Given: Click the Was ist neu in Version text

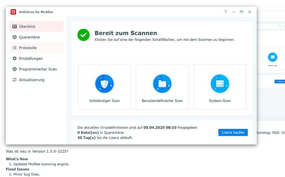Looking at the screenshot, I should 37,151.
